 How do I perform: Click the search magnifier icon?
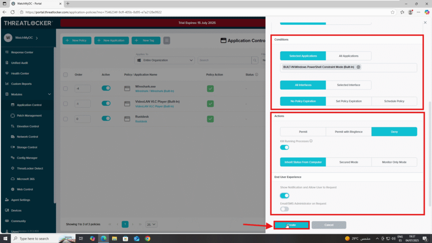point(254,60)
